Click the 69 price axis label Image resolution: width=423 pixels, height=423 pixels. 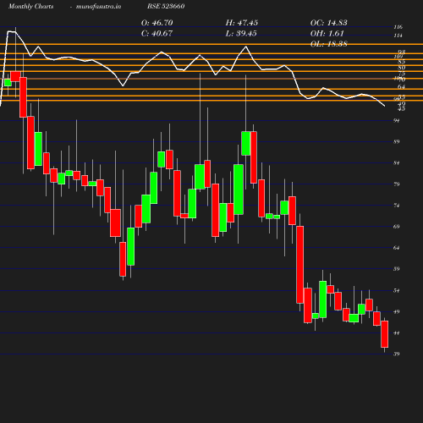[x=397, y=227]
